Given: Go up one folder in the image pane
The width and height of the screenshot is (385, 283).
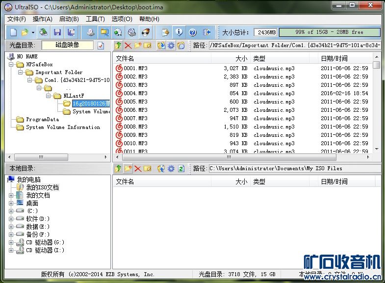Looking at the screenshot, I should pyautogui.click(x=118, y=46).
